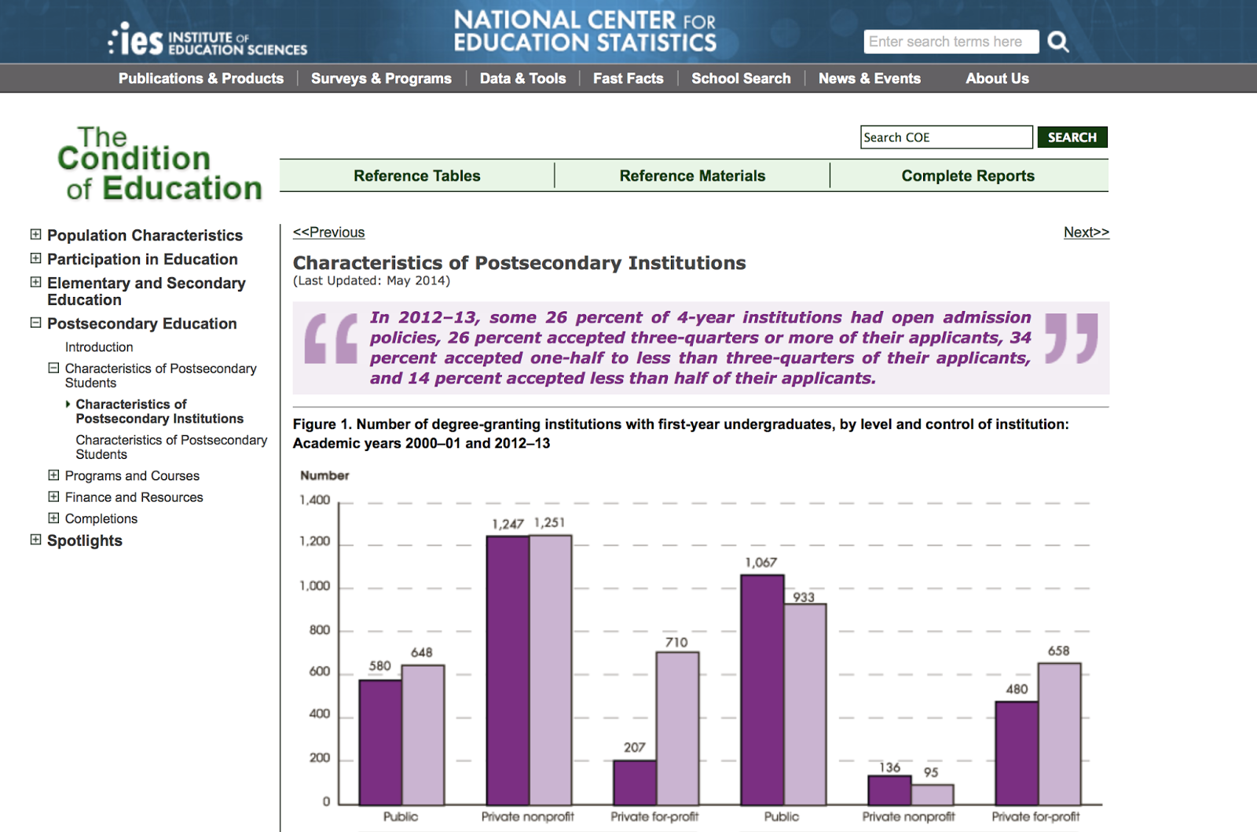Click the bar labeled 658

click(x=1059, y=735)
